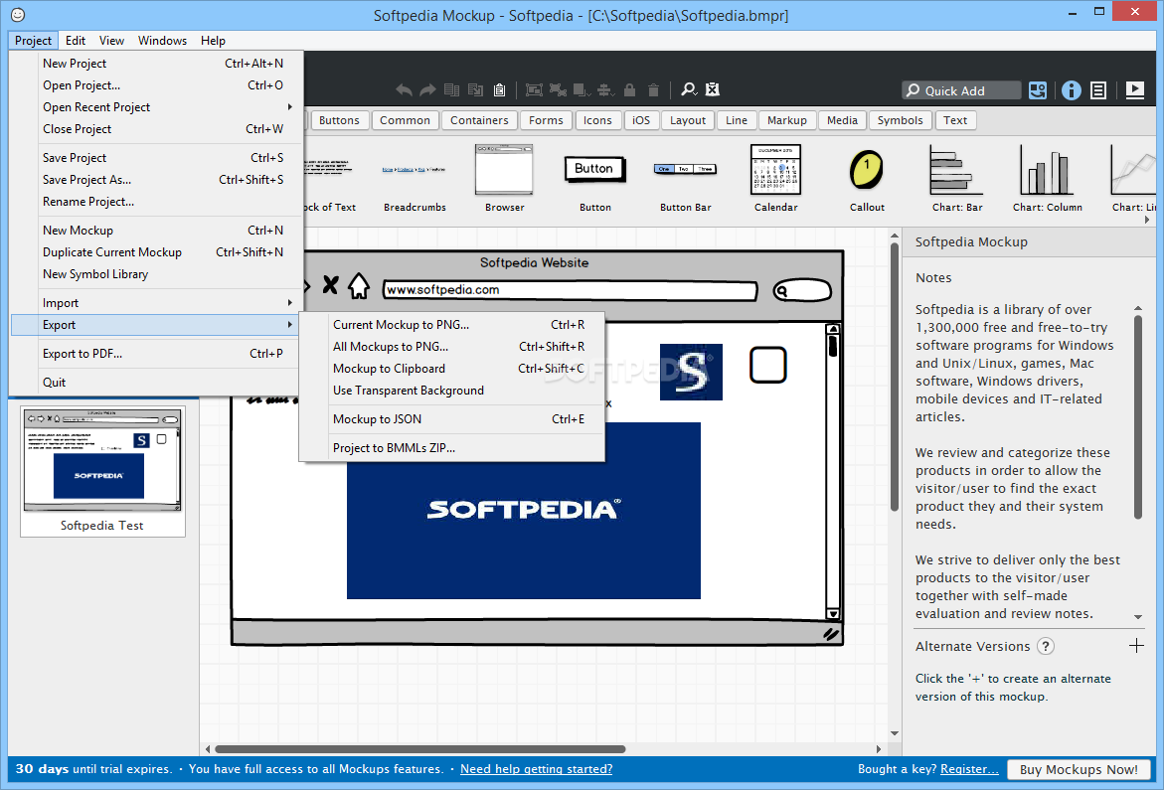Open the layering order dropdown
Image resolution: width=1164 pixels, height=790 pixels.
click(x=582, y=89)
